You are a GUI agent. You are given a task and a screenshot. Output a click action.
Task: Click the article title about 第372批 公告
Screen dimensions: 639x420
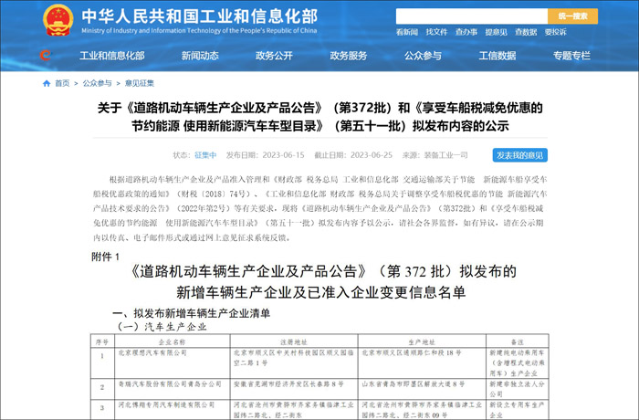click(319, 117)
